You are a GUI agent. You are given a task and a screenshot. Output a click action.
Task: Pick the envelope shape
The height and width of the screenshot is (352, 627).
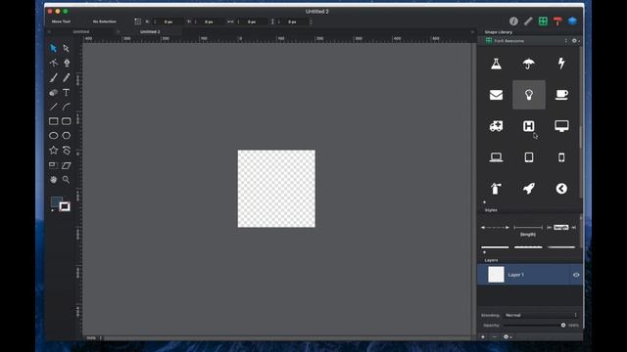(x=497, y=95)
